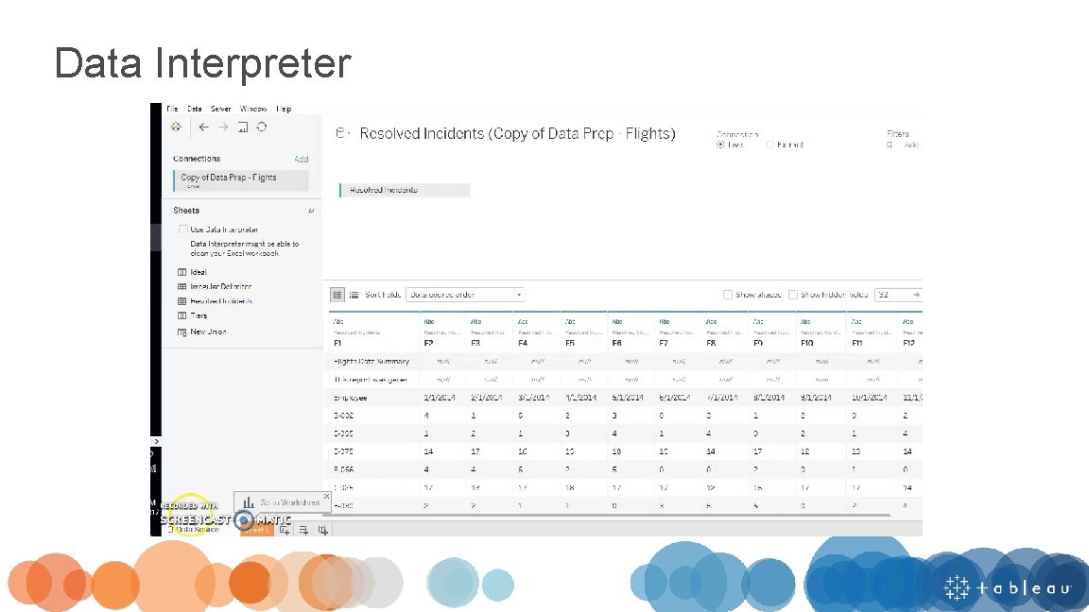The height and width of the screenshot is (612, 1089).
Task: Open the Server menu
Action: pos(221,109)
